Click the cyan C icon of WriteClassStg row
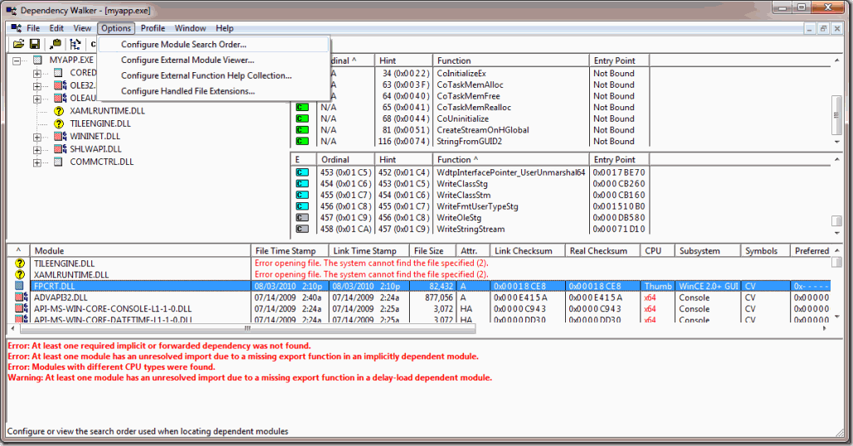Screen dimensions: 853x446 pos(302,183)
